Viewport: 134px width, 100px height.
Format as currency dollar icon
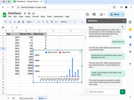(39, 22)
